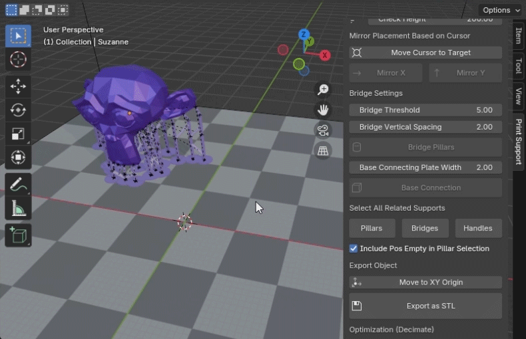Click the negative Y axis green circle
This screenshot has height=339, width=526.
[x=298, y=64]
